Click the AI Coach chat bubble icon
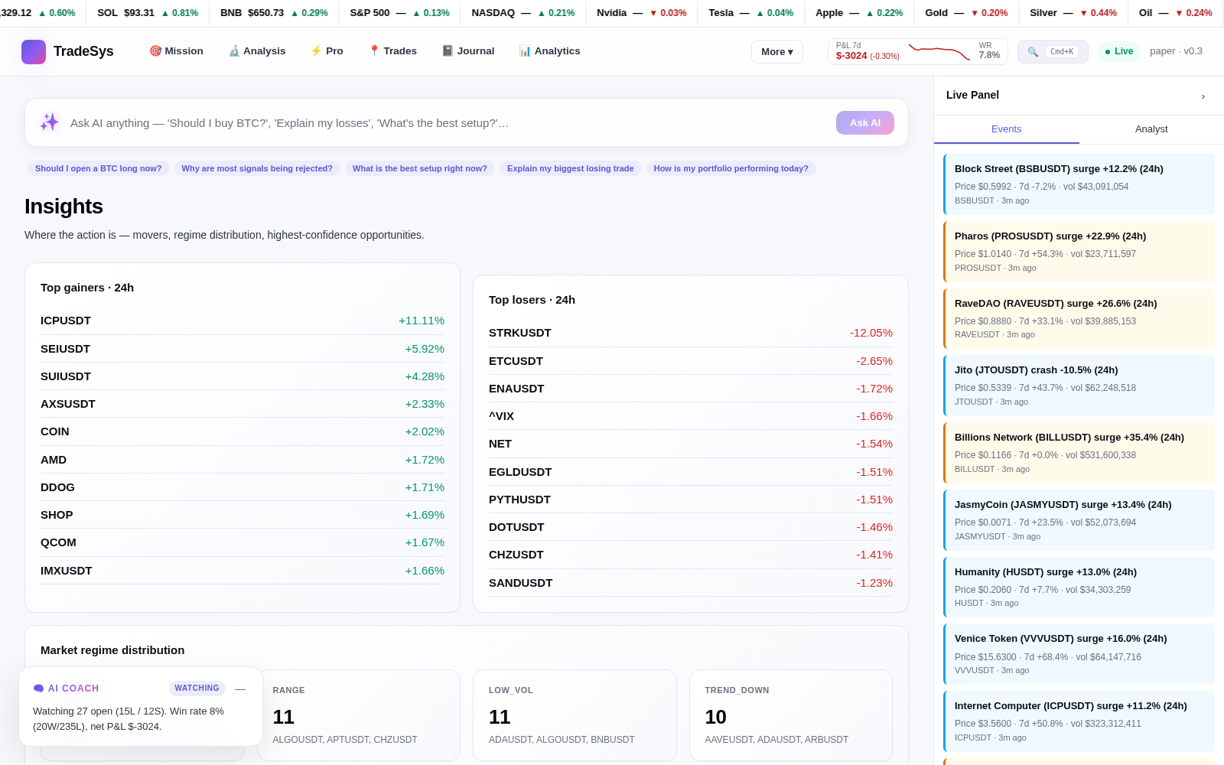Viewport: 1224px width, 765px height. tap(38, 688)
